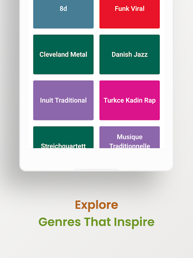Select the Streichquartett genre tile

63,138
